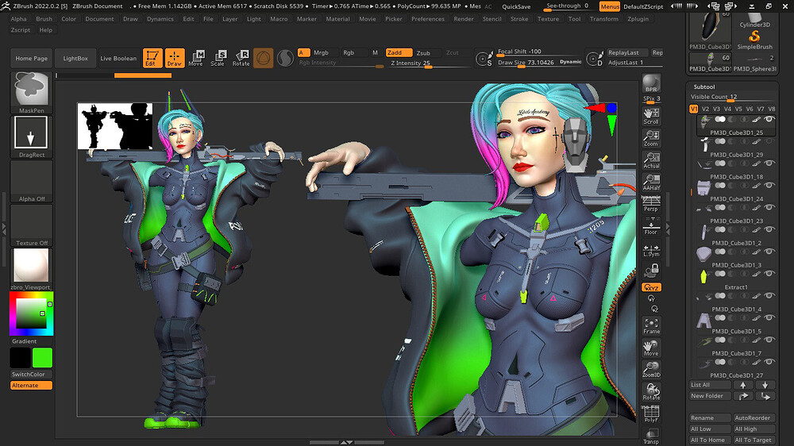
Task: Select the SimpleBrush tool icon
Action: 754,40
